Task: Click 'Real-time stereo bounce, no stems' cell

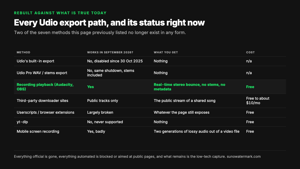Action: tap(189, 87)
